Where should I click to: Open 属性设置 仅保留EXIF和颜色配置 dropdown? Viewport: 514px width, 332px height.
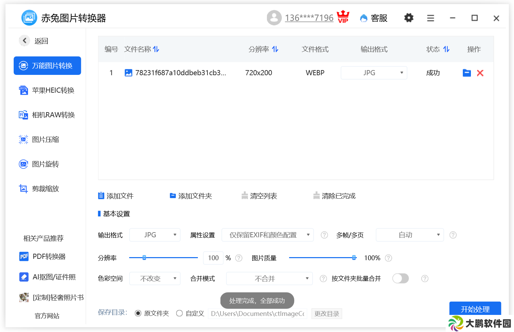coord(268,235)
